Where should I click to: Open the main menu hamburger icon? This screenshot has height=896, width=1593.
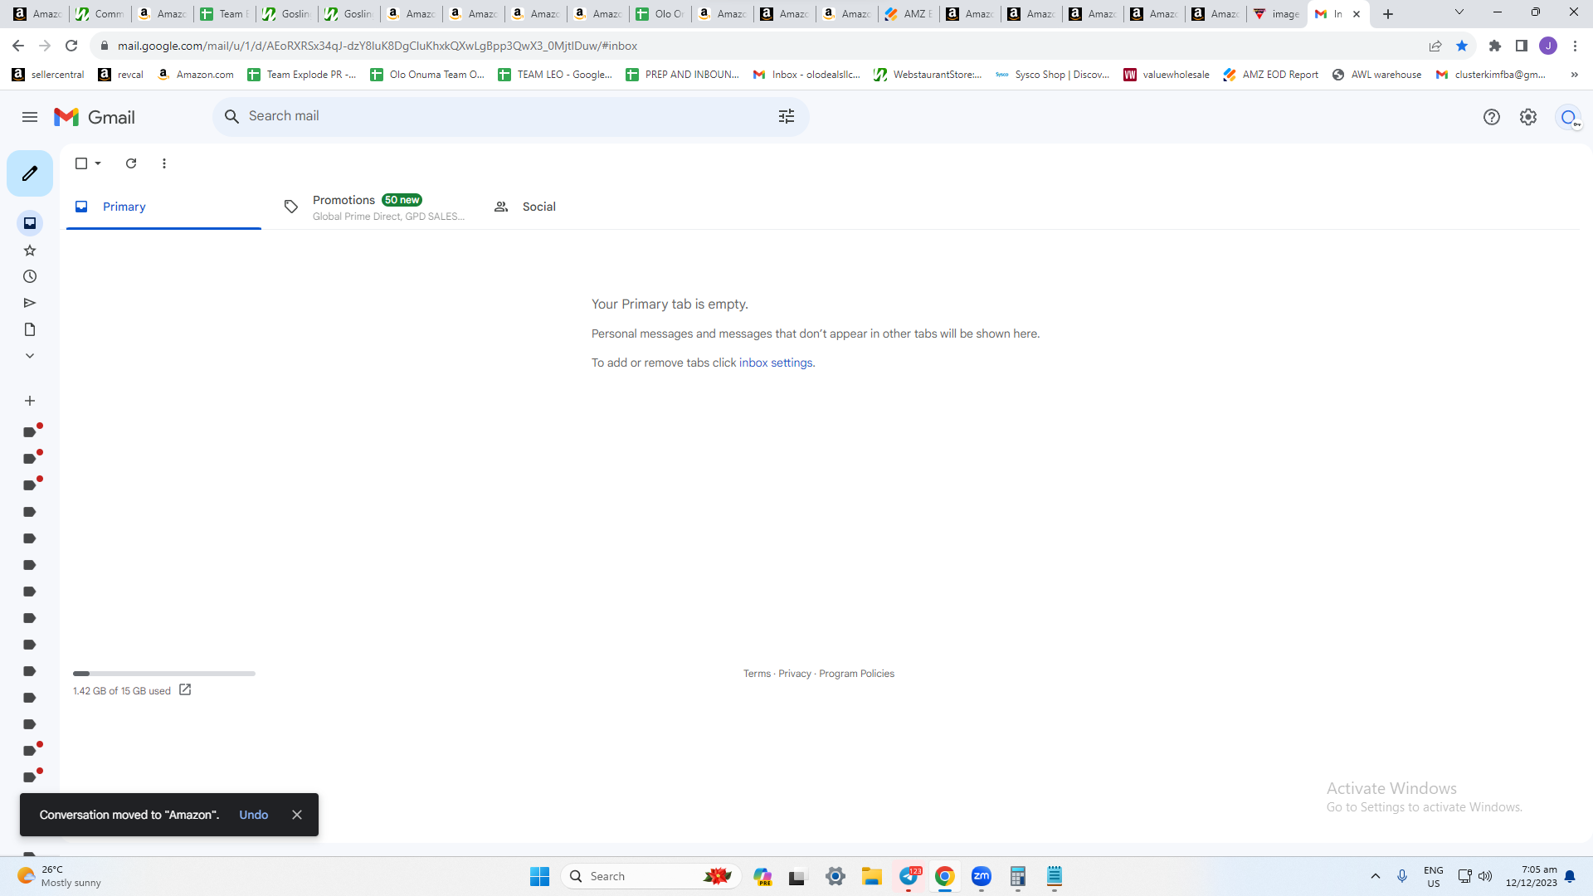point(30,117)
